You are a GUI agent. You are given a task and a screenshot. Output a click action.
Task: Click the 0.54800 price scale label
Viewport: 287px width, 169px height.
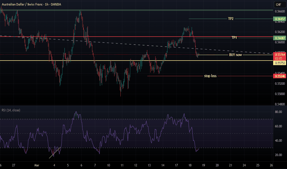click(x=280, y=104)
